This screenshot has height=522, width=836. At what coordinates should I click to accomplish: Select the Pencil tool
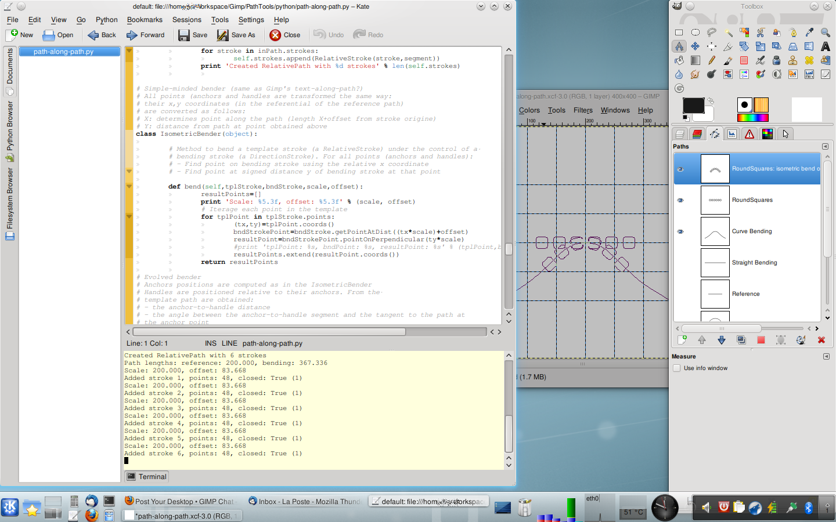(x=711, y=60)
